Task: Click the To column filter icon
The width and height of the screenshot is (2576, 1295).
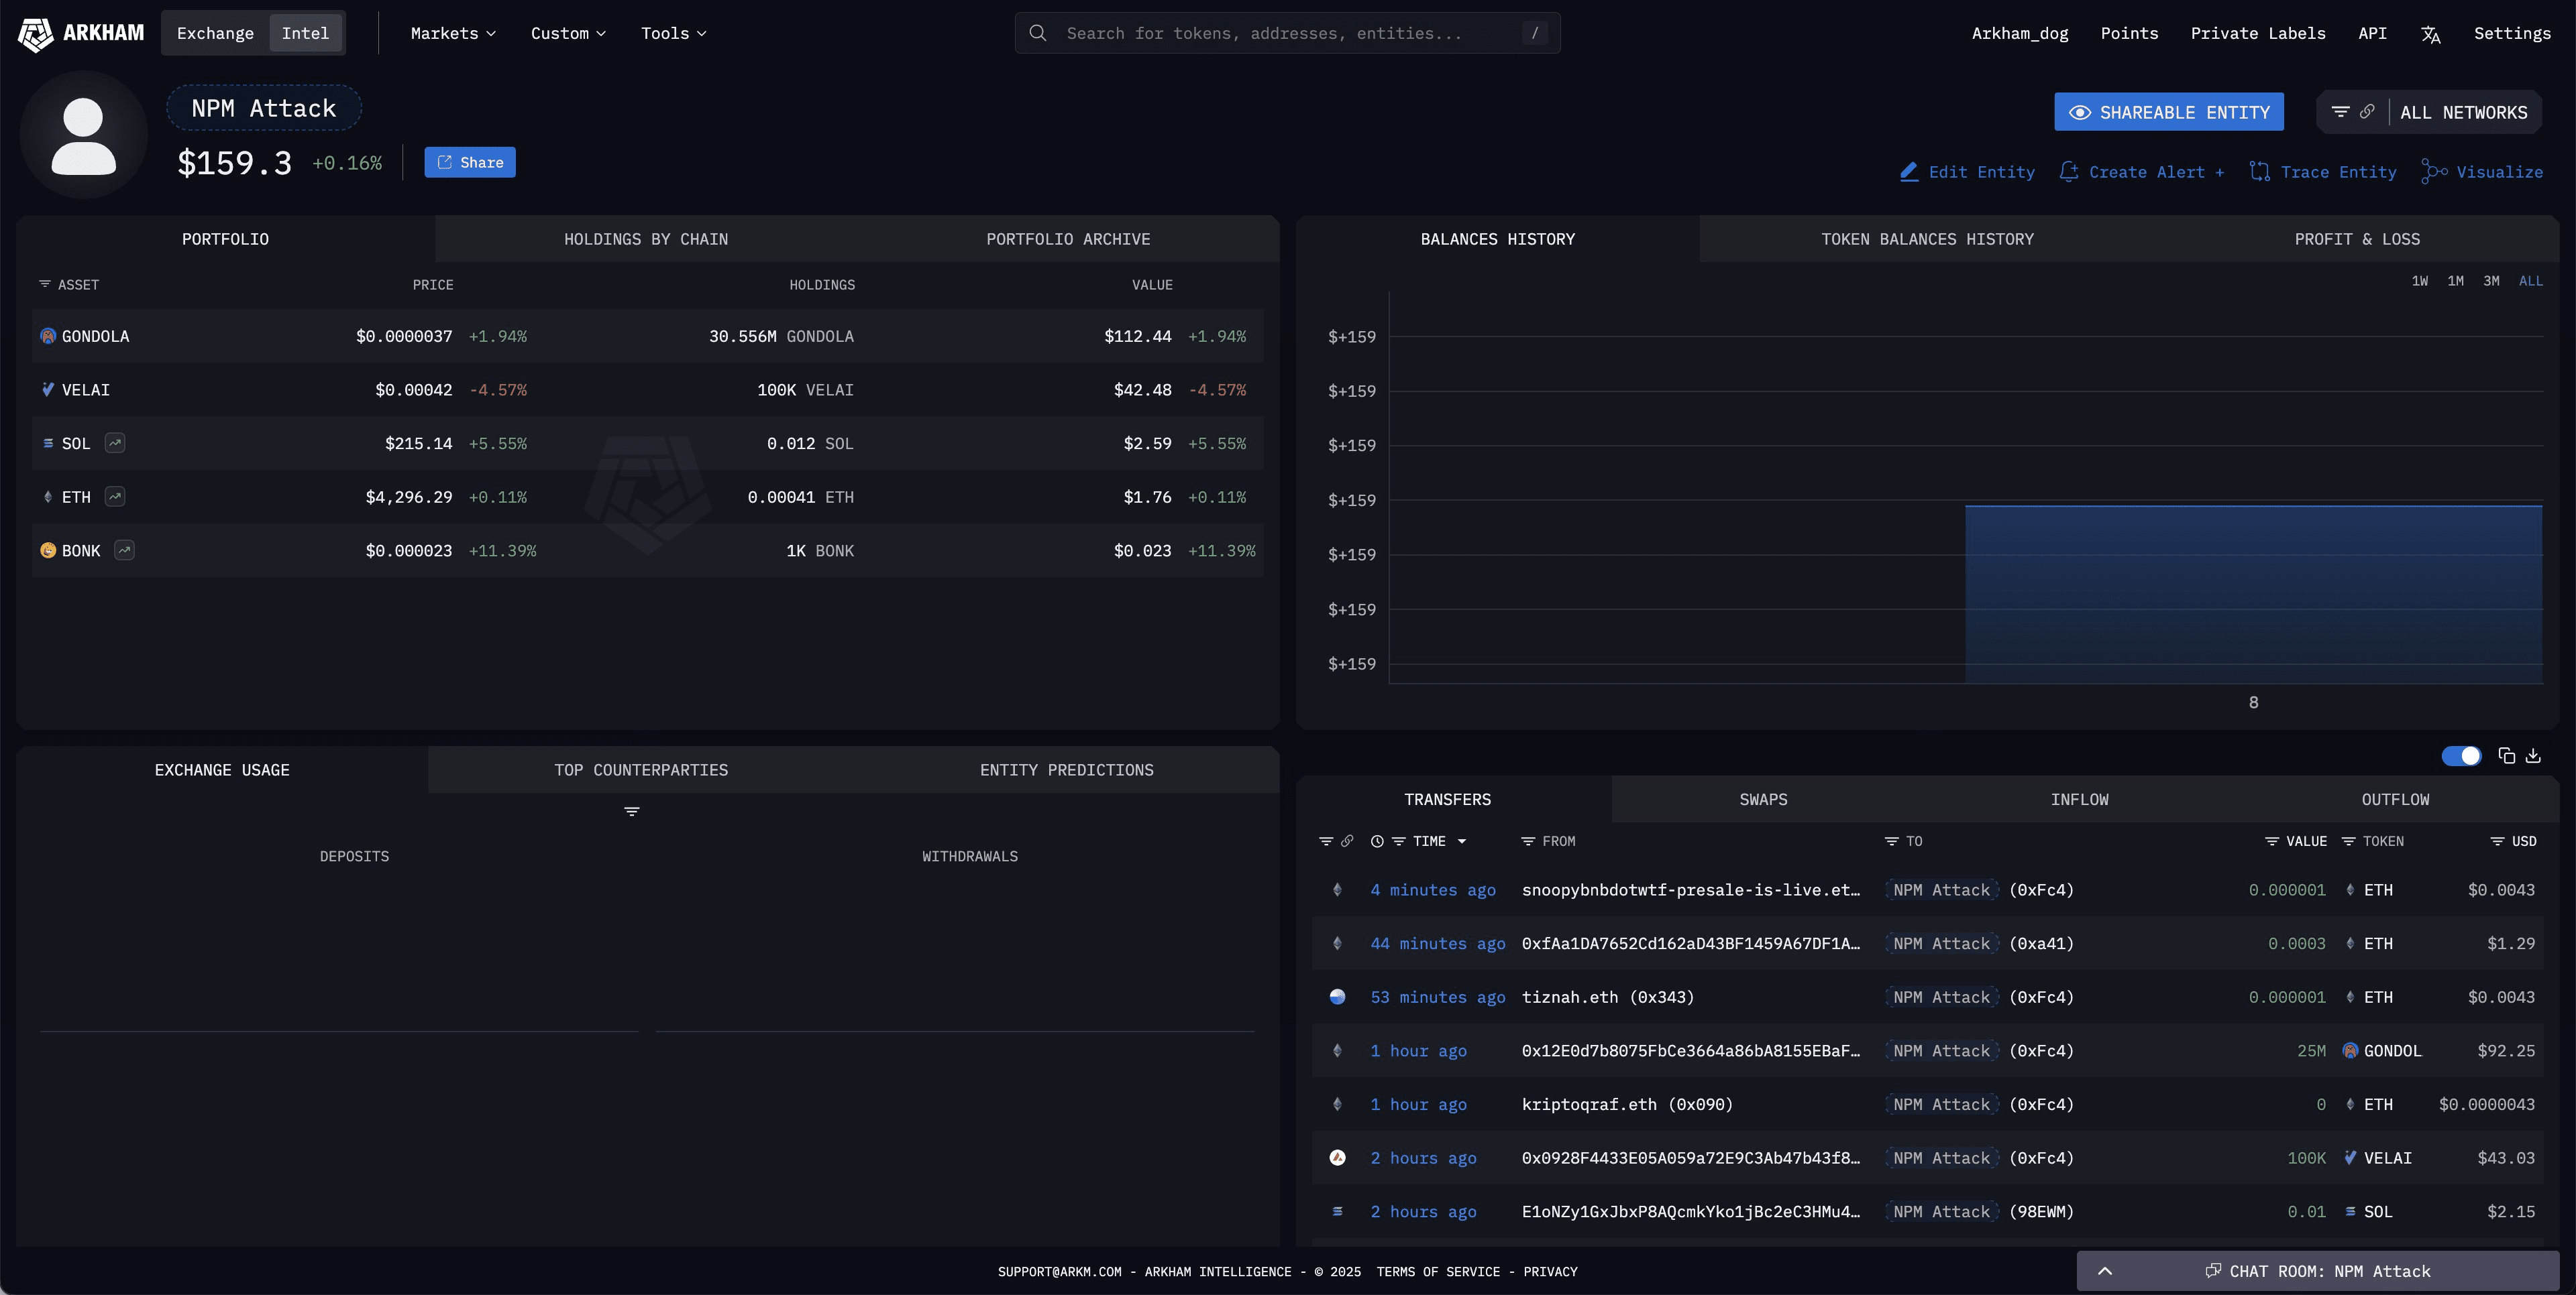Action: click(1891, 841)
